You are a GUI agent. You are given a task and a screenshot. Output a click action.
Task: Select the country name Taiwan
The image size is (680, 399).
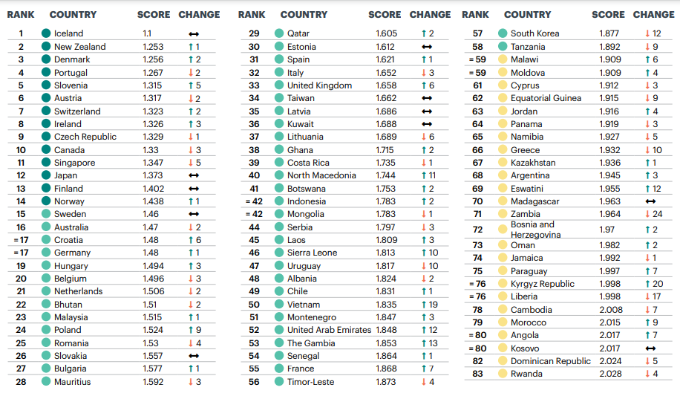pos(301,98)
